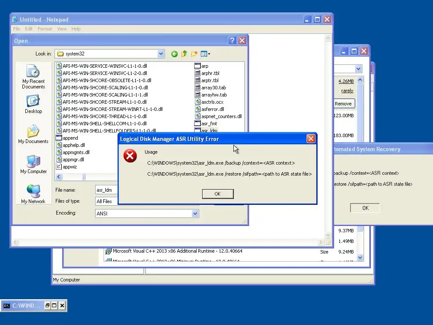Open the Files of type combo box
The width and height of the screenshot is (433, 325).
[x=107, y=201]
